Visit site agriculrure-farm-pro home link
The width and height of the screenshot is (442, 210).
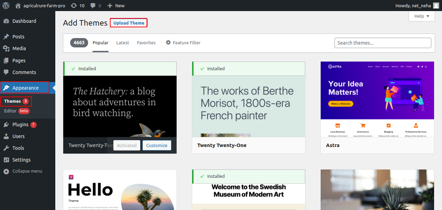coord(40,6)
